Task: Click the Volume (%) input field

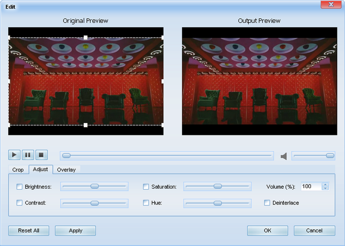Action: pyautogui.click(x=311, y=187)
